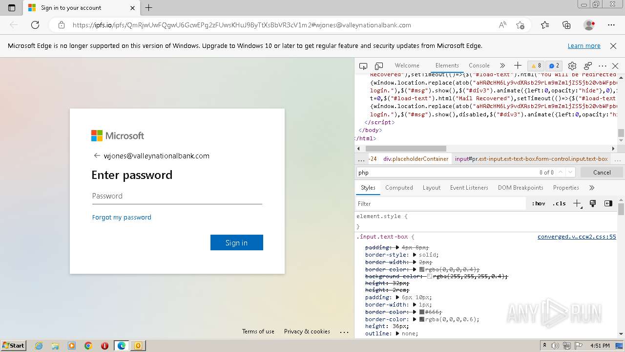Click Learn more in update banner
This screenshot has height=352, width=625.
[x=584, y=45]
